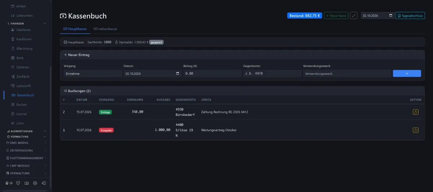Viewport: 433px width, 192px height.
Task: Open the Vorgang Einnahme dropdown
Action: (93, 73)
